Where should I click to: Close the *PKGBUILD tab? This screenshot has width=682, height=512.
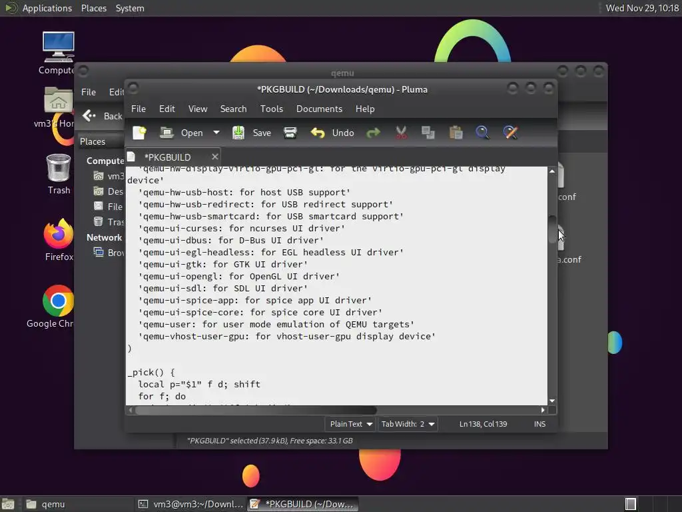pyautogui.click(x=215, y=157)
